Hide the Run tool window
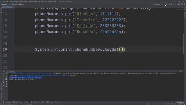The height and width of the screenshot is (105, 186). coord(183,71)
